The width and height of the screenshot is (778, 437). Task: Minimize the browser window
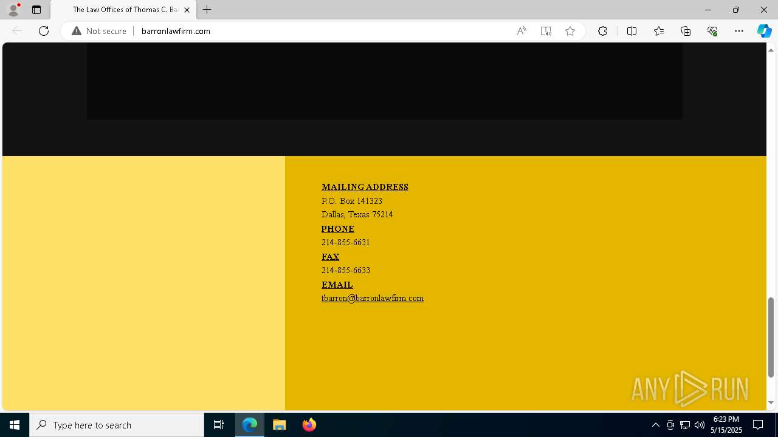click(x=708, y=10)
